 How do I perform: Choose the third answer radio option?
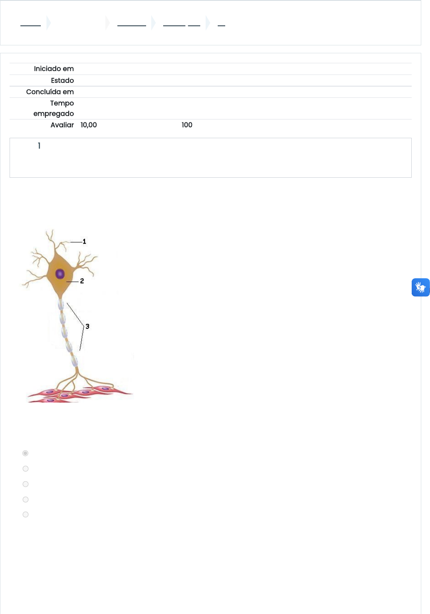[25, 484]
